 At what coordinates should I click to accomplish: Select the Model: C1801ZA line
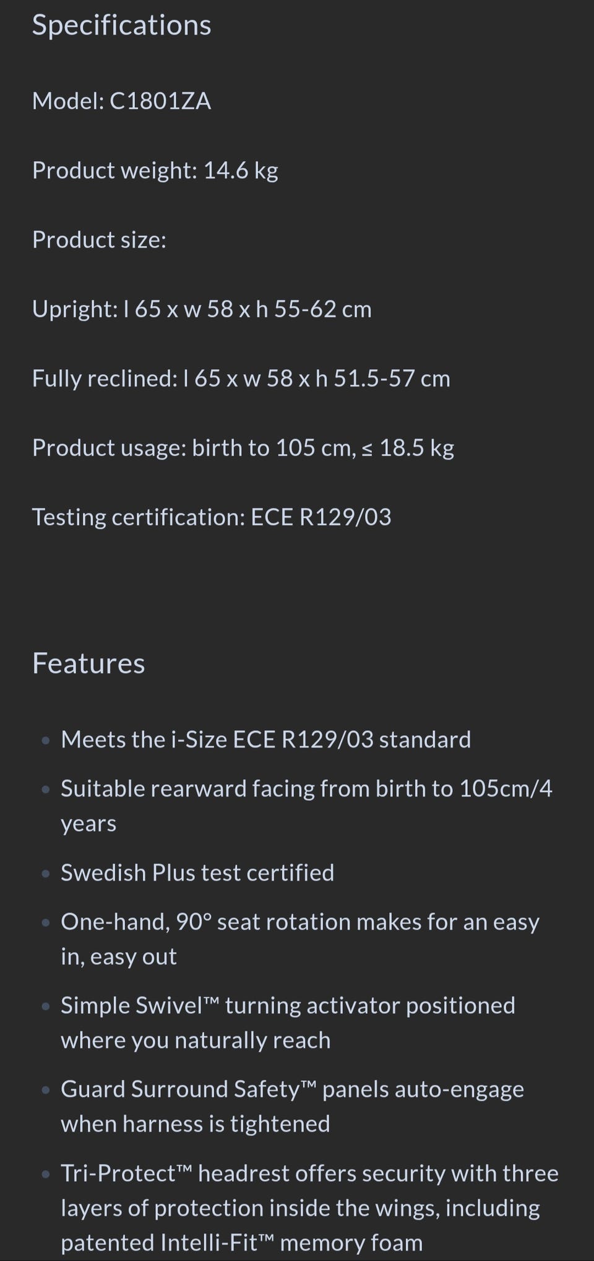click(x=121, y=101)
